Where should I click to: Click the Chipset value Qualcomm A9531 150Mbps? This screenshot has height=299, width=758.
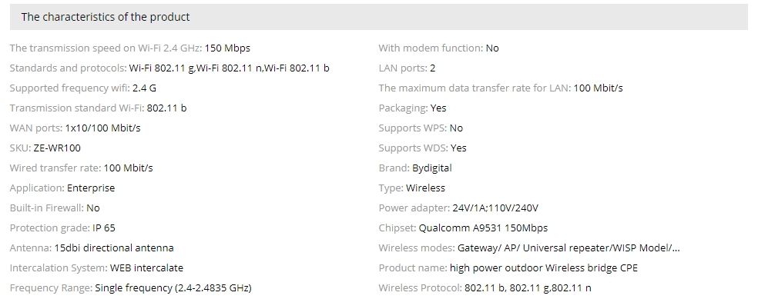483,228
